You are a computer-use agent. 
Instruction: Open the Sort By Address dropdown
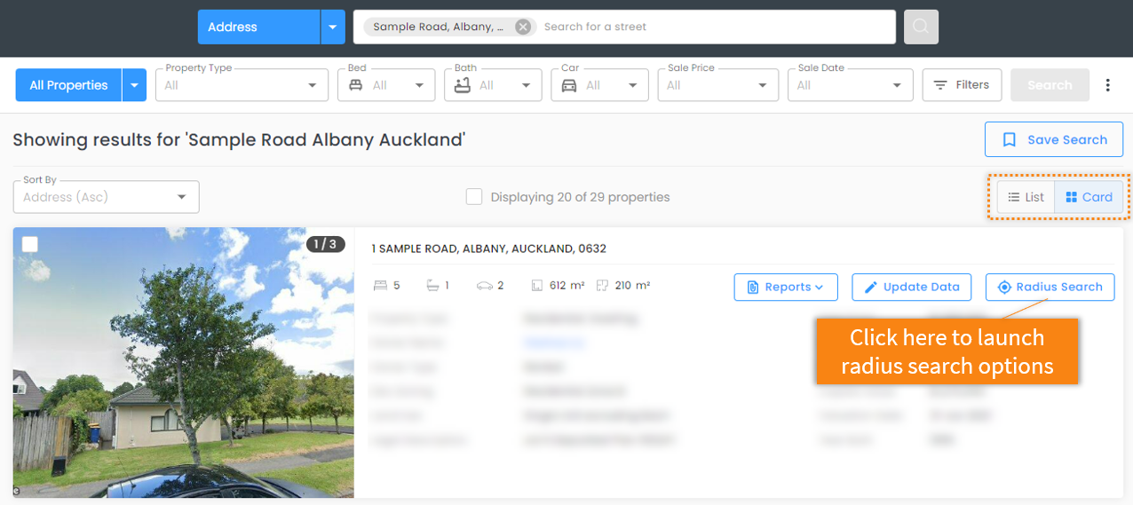point(107,197)
